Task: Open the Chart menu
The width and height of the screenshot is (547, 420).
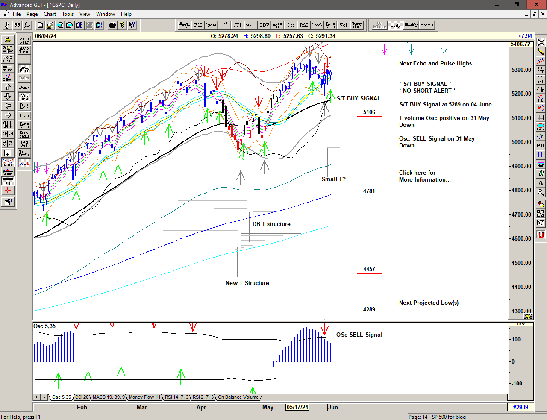Action: coord(50,14)
